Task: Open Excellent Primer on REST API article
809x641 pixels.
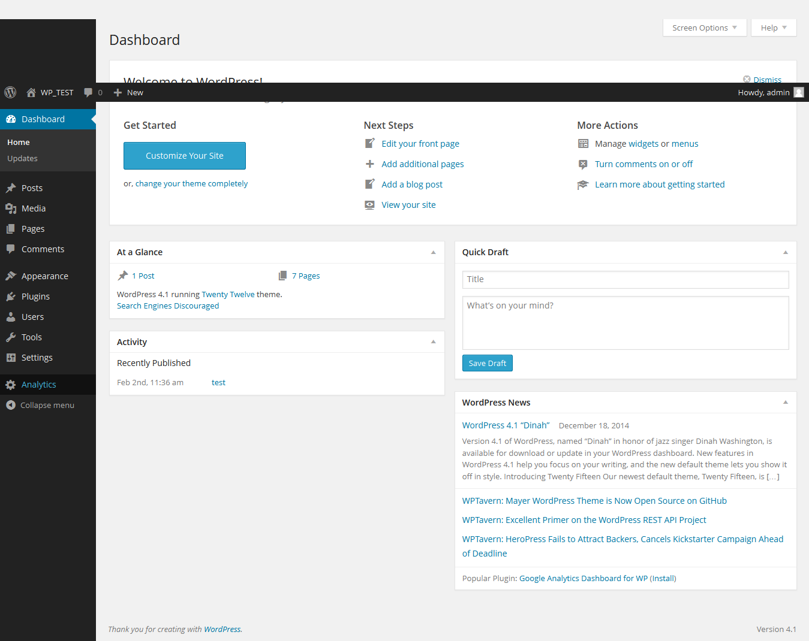Action: click(584, 520)
